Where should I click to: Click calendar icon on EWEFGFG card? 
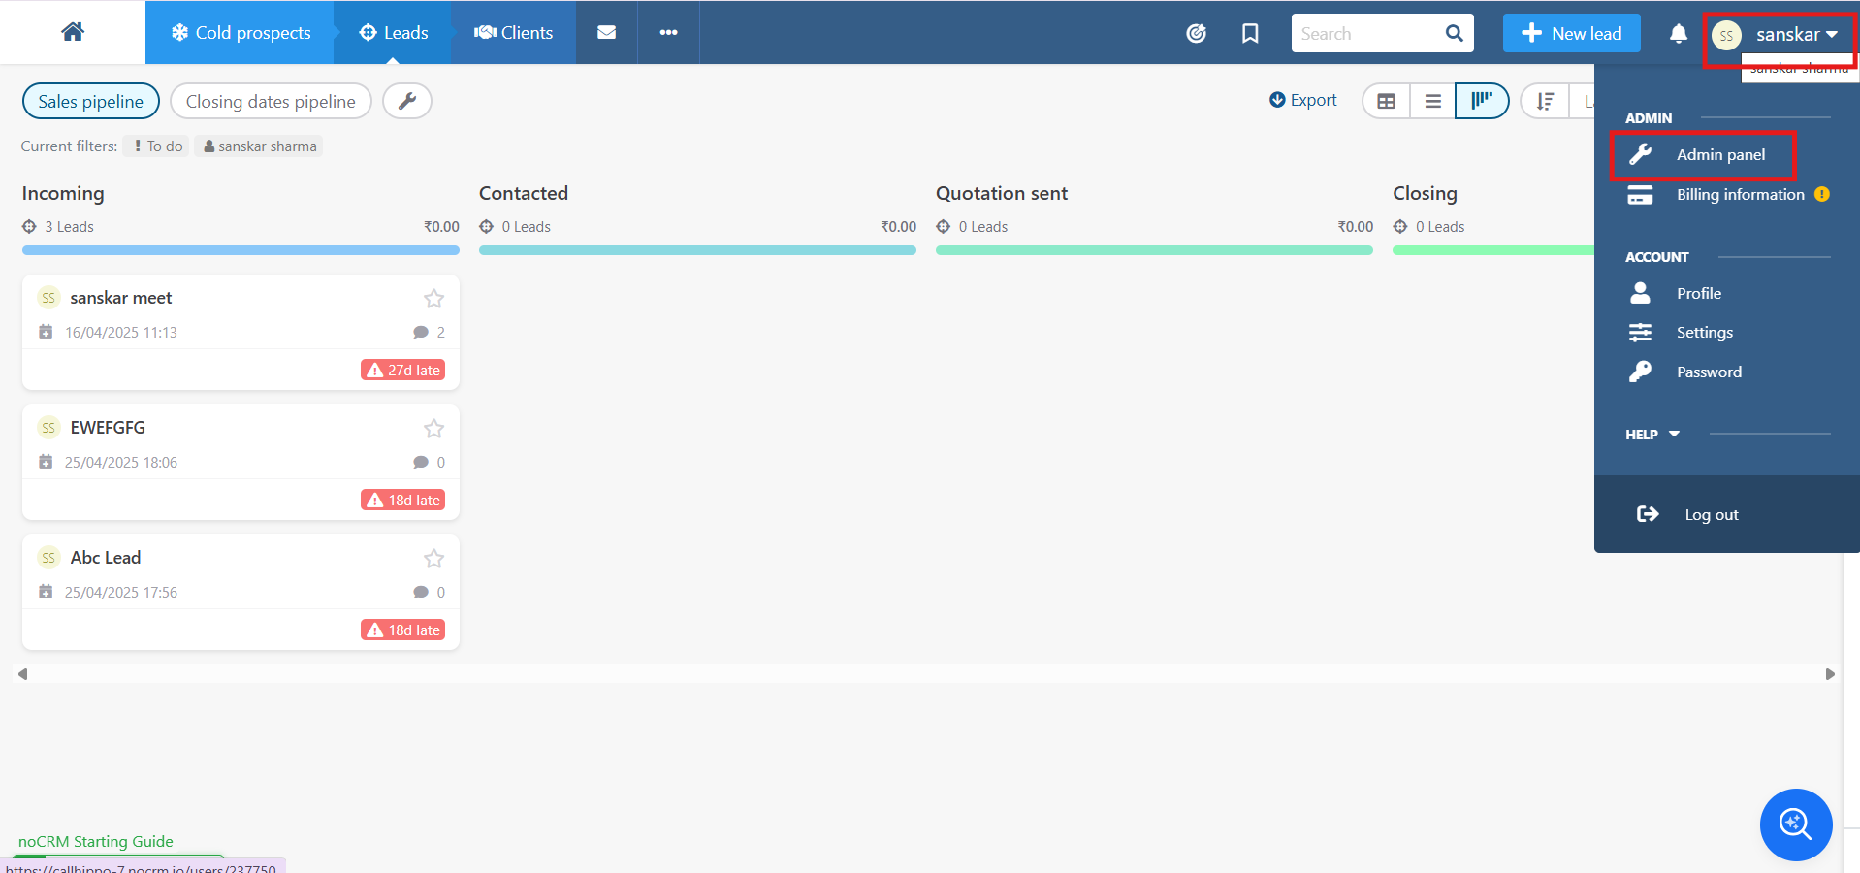click(46, 462)
